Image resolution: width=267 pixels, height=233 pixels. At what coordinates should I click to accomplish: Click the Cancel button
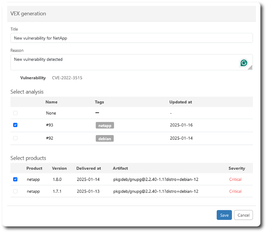[244, 215]
